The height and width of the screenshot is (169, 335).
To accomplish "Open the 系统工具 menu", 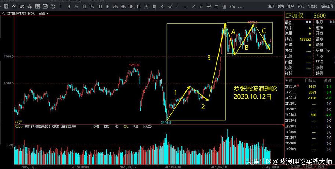I will pos(327,7).
